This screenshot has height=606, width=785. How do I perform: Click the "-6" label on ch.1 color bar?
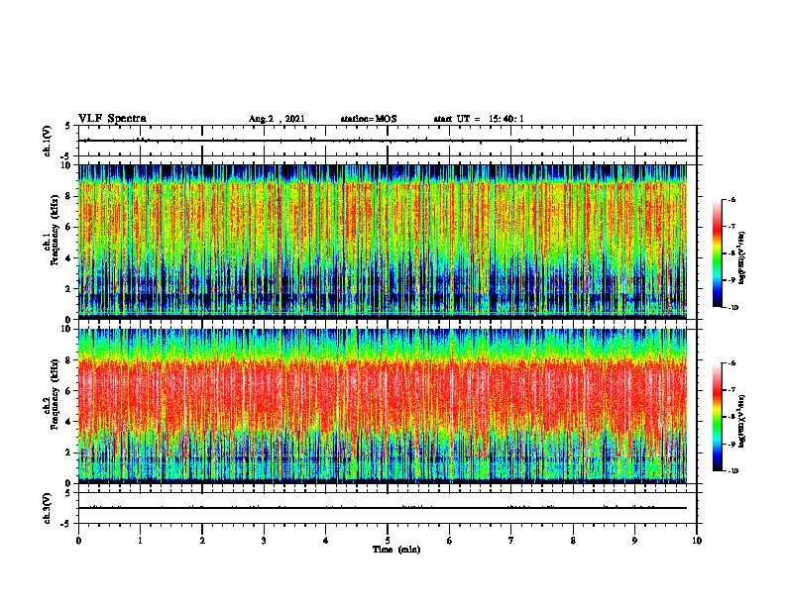click(x=731, y=200)
